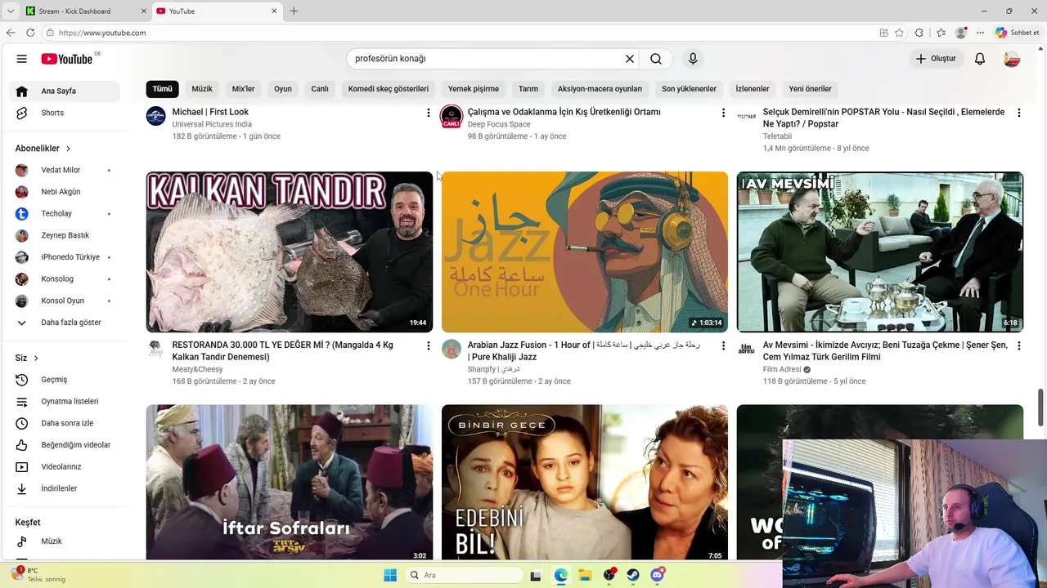
Task: Select the İzlenenler filter chip
Action: click(x=753, y=89)
